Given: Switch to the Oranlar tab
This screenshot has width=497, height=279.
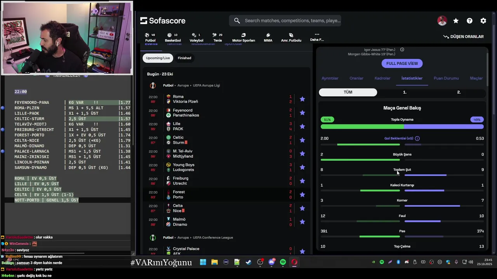Looking at the screenshot, I should pyautogui.click(x=356, y=78).
